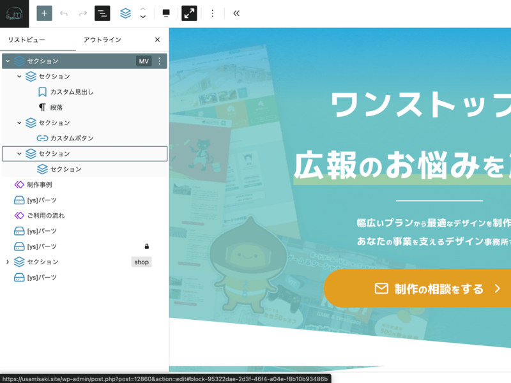Expand the shop セクション block
This screenshot has width=511, height=383.
tap(8, 262)
